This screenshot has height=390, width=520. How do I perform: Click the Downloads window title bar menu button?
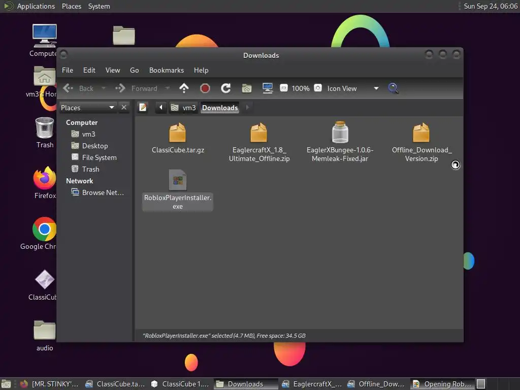tap(64, 54)
